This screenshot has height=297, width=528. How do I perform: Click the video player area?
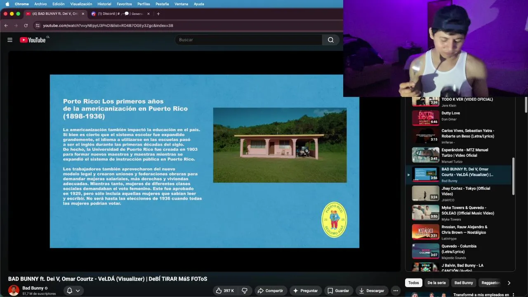click(204, 161)
